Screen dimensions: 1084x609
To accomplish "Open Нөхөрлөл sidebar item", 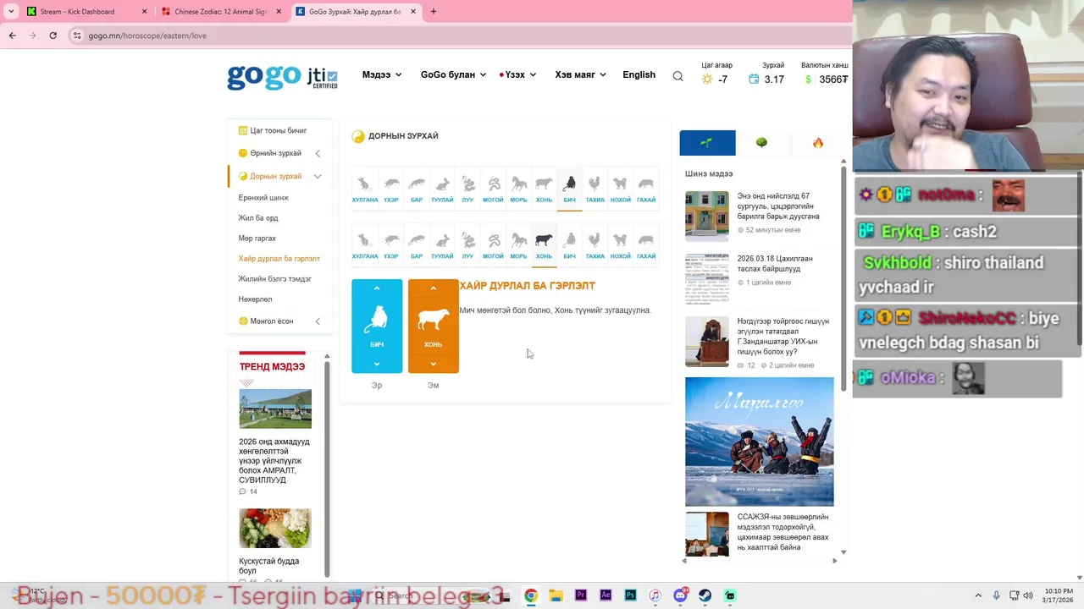I will (255, 299).
